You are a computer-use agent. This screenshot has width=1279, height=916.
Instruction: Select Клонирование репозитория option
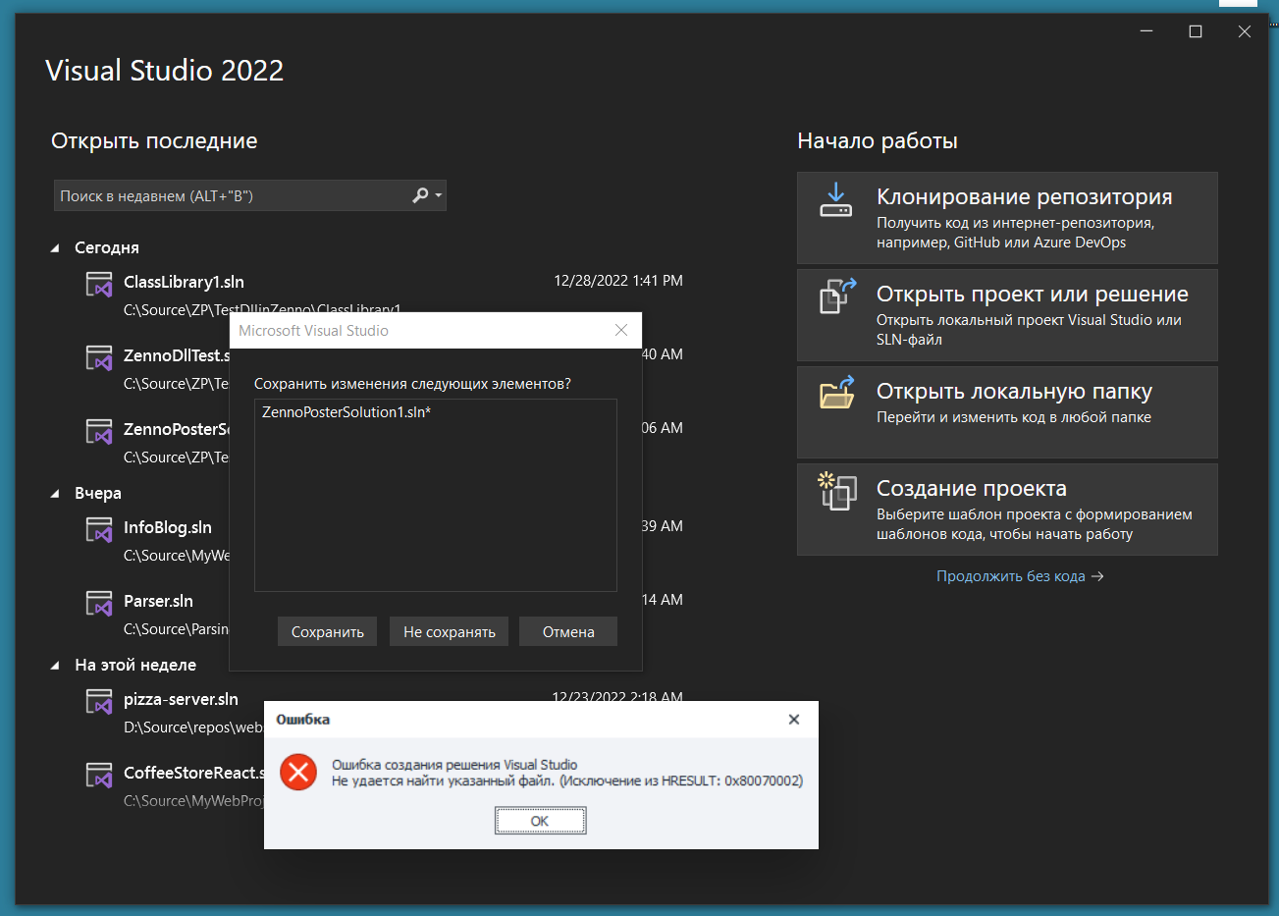tap(1007, 218)
